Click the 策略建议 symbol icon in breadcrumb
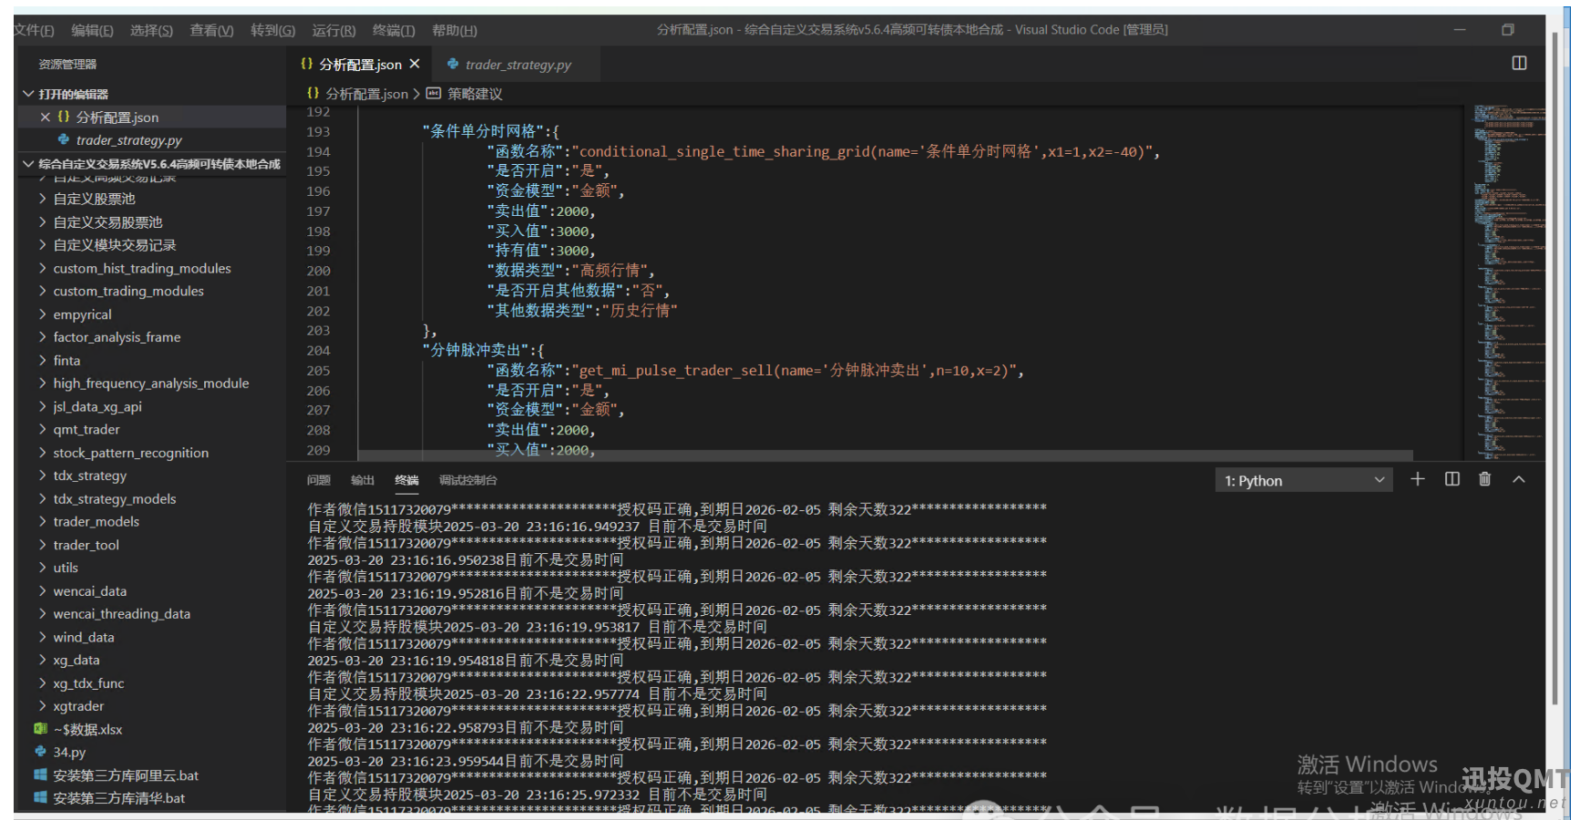The image size is (1580, 820). [434, 93]
